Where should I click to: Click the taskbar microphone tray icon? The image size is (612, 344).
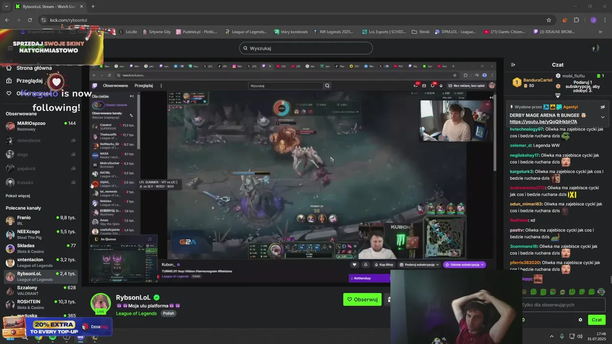click(562, 336)
